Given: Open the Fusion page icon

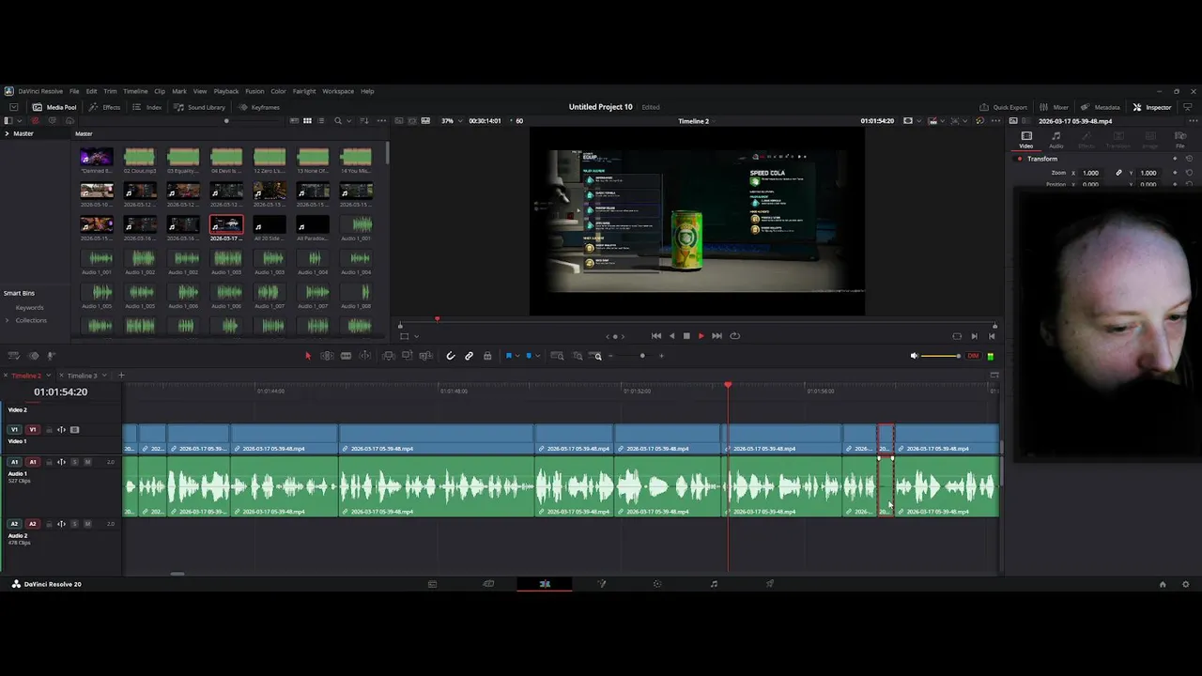Looking at the screenshot, I should click(x=601, y=584).
